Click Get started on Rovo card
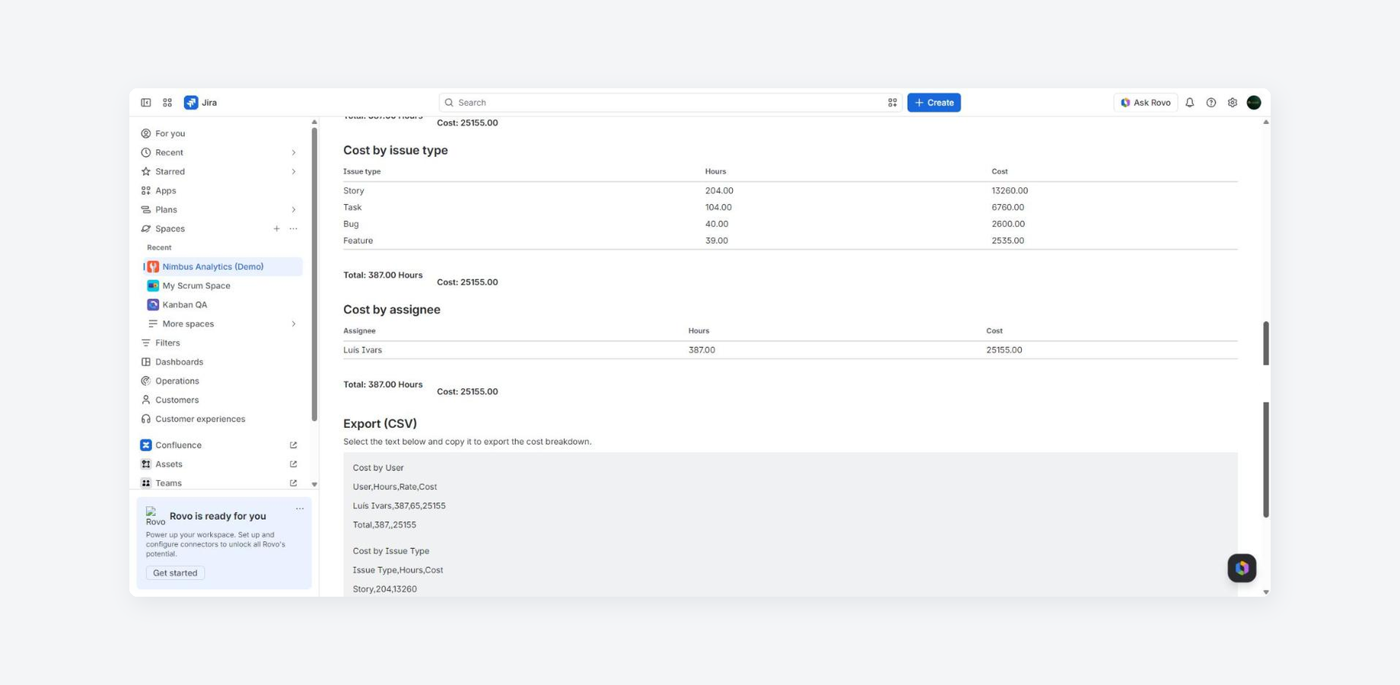Image resolution: width=1400 pixels, height=685 pixels. (x=175, y=573)
